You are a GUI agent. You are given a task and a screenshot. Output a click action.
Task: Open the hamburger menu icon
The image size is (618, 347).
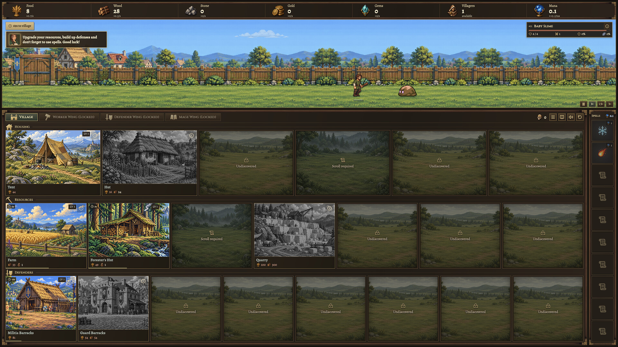pos(553,117)
